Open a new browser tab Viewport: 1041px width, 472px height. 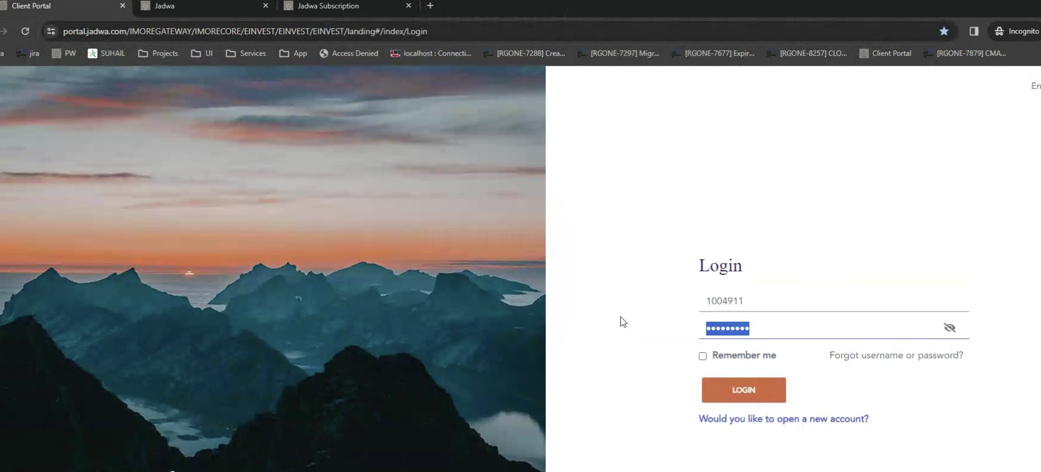pyautogui.click(x=430, y=6)
